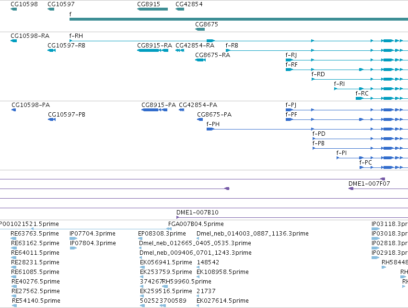Select the 21737 EST label
The height and width of the screenshot is (308, 408).
point(206,291)
